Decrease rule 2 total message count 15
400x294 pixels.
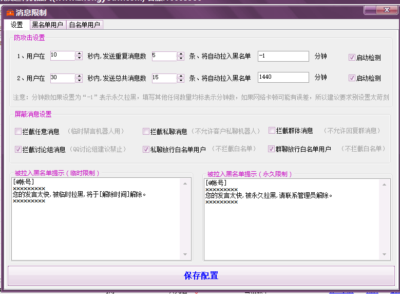[181, 81]
